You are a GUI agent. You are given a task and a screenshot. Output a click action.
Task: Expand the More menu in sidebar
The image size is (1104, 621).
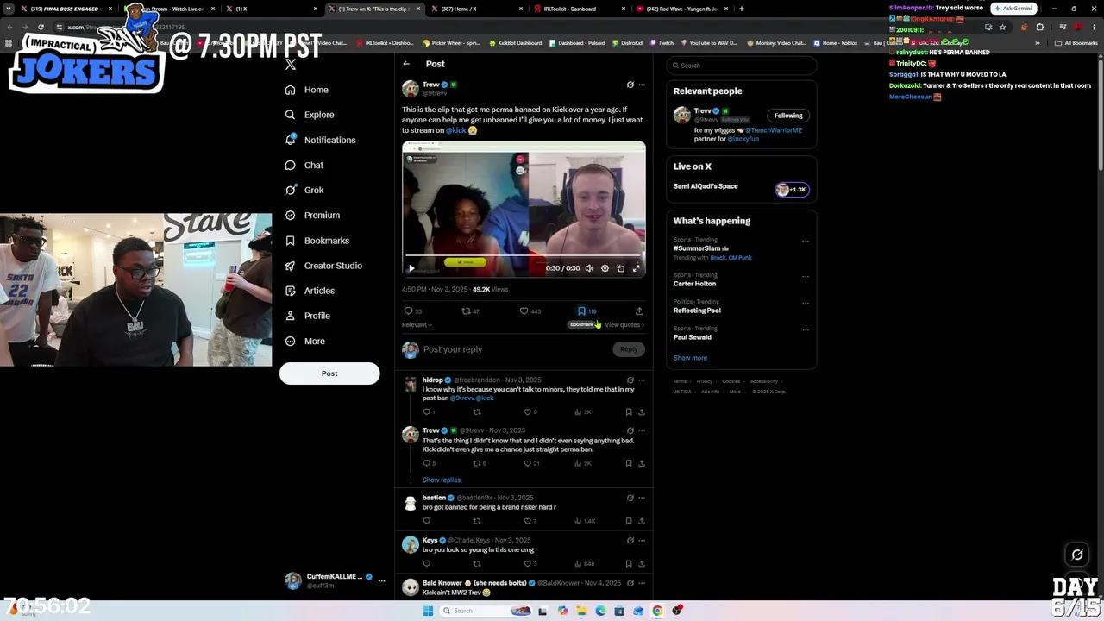tap(305, 341)
